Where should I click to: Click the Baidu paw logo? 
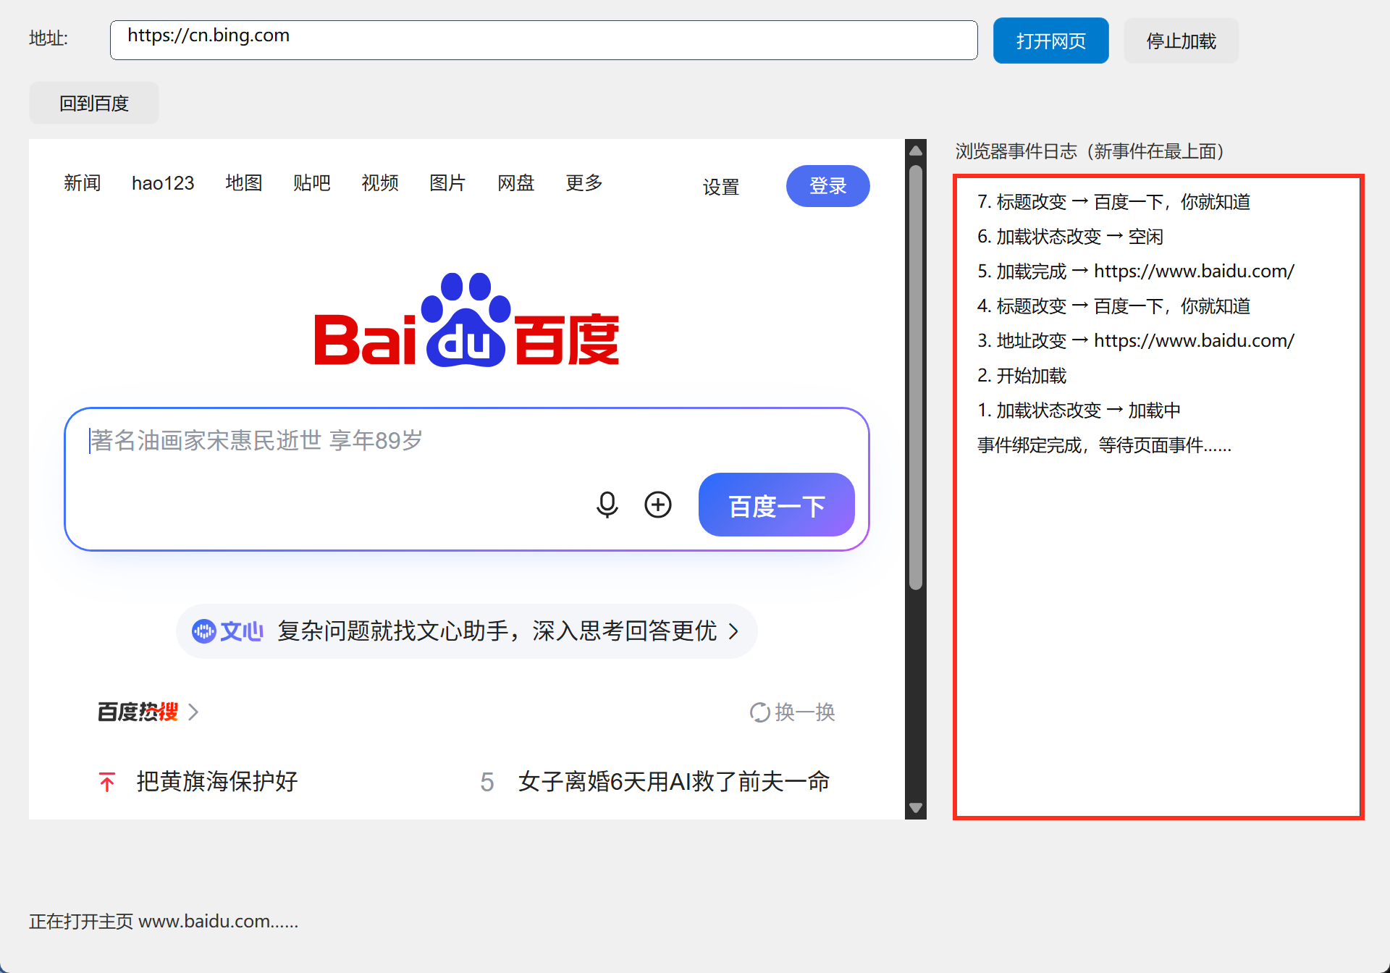pyautogui.click(x=467, y=320)
